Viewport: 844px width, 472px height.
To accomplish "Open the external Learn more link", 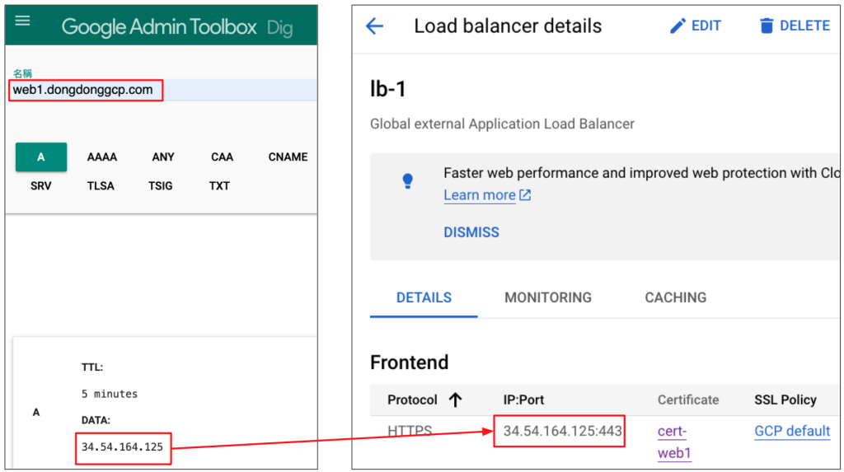I will (487, 195).
